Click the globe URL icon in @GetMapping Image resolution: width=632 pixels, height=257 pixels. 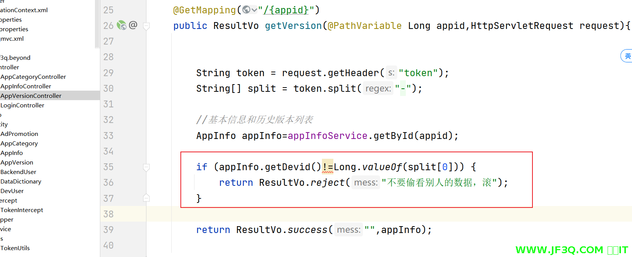coord(247,10)
